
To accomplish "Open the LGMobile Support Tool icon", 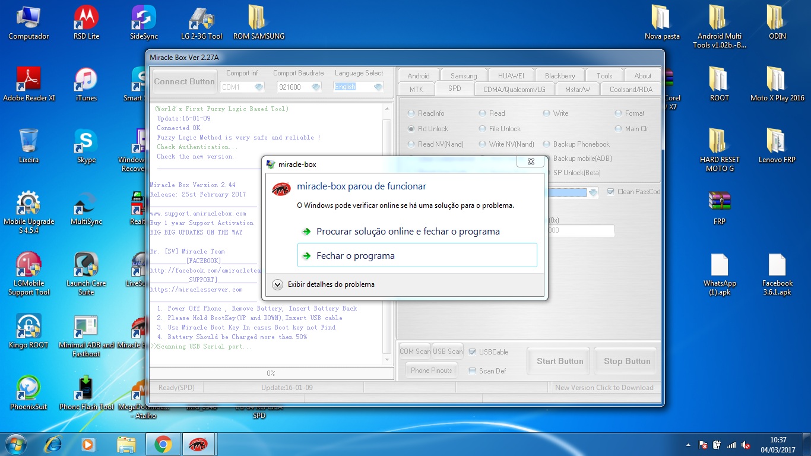I will (28, 274).
